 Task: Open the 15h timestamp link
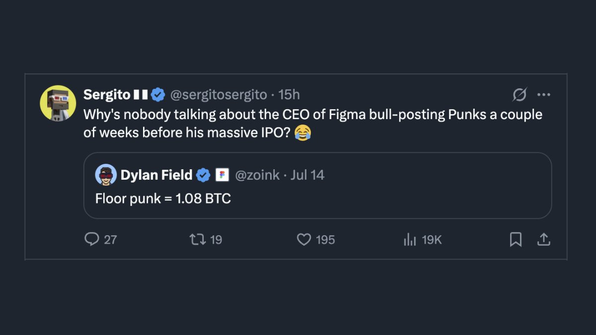289,94
